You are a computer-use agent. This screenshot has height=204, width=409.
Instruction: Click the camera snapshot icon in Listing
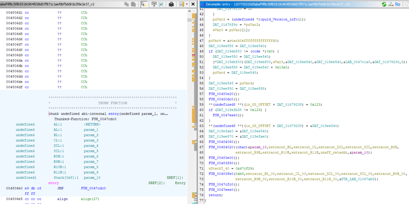[171, 4]
